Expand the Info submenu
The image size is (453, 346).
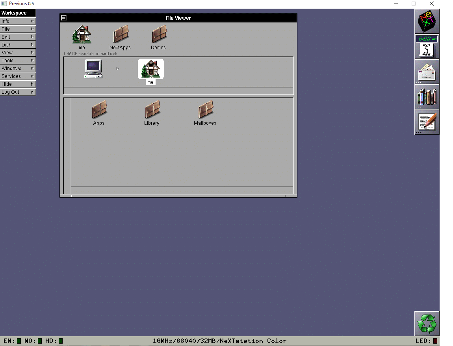18,21
